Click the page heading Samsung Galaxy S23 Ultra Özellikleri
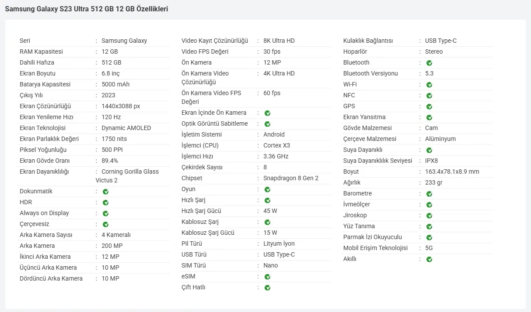The image size is (531, 312). (87, 9)
